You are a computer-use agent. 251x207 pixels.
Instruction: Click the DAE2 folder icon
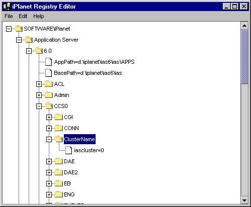click(x=59, y=172)
